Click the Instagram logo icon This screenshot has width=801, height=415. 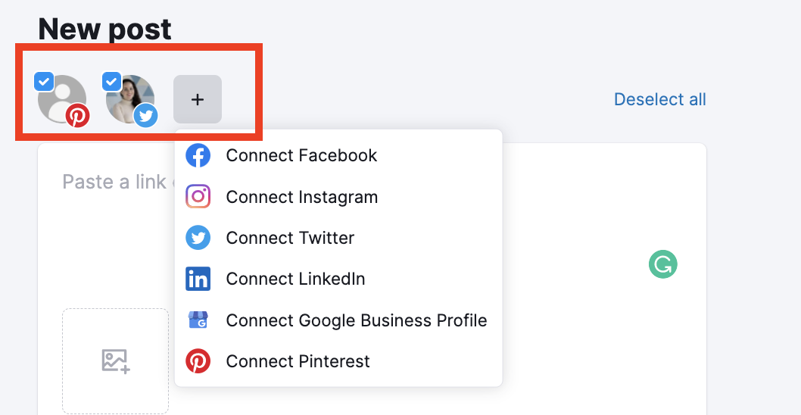[198, 197]
